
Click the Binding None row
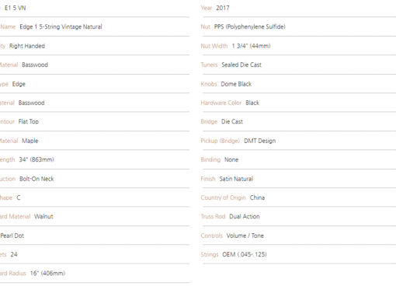pos(299,159)
